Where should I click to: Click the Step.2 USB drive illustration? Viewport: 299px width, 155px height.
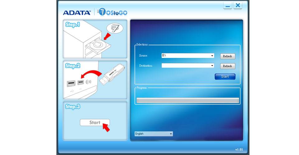(95, 80)
